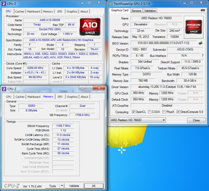
Task: Click the Channel # value Dual
Action: tap(82, 106)
